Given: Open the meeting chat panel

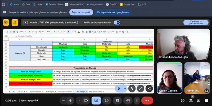Looking at the screenshot, I should 198,101.
